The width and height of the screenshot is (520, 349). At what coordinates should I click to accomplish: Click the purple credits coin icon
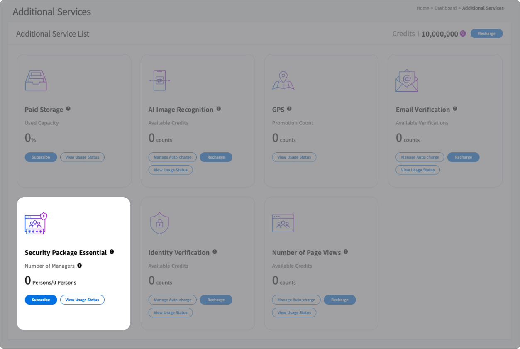tap(463, 34)
